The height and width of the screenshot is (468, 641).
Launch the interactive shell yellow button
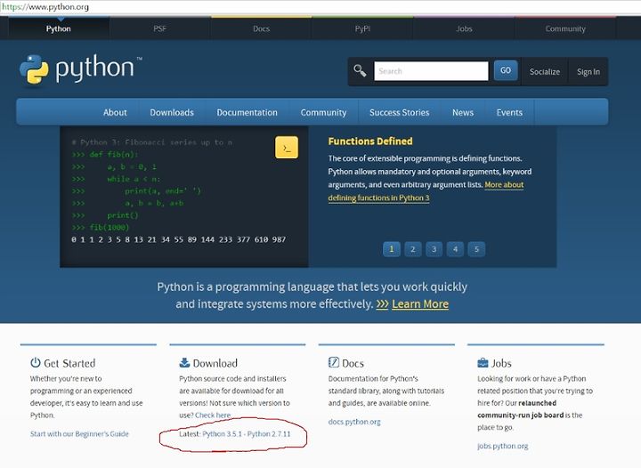coord(286,147)
